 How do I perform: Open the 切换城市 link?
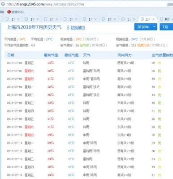(x=78, y=28)
